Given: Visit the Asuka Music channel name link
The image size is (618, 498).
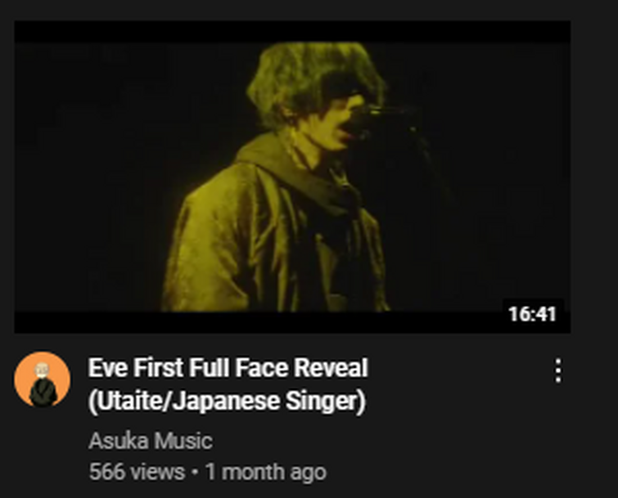Looking at the screenshot, I should [151, 441].
